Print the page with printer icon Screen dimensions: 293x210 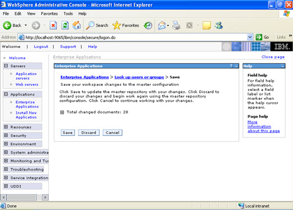click(x=176, y=26)
